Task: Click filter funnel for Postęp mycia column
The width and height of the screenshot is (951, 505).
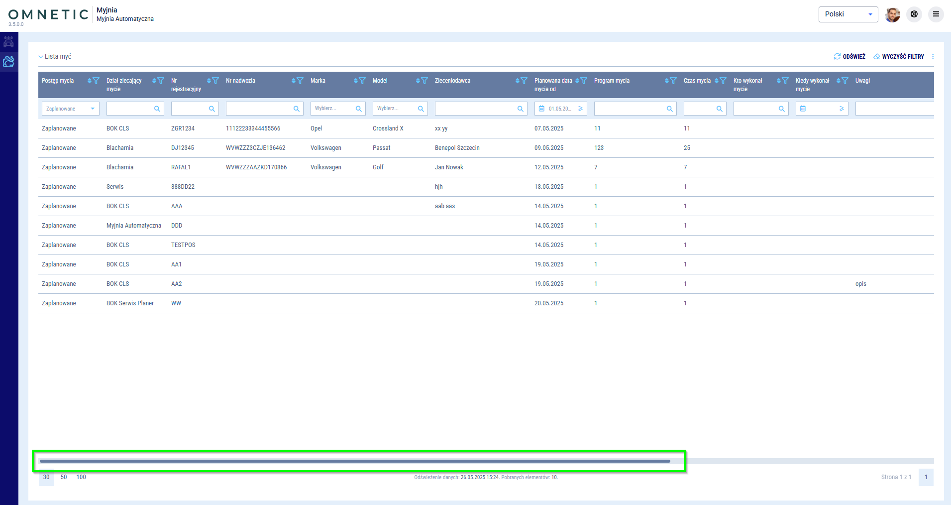Action: (x=96, y=81)
